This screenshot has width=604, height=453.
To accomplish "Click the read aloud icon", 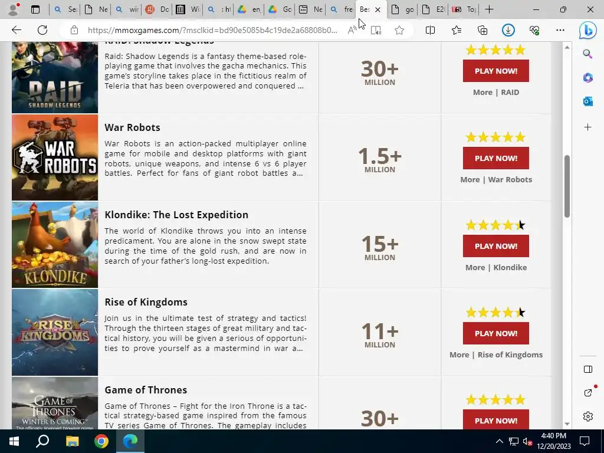I will 352,30.
